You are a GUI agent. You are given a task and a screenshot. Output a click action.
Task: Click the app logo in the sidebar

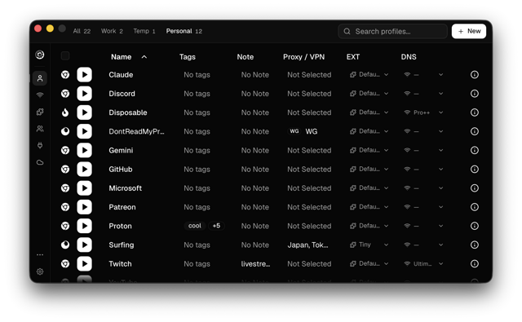tap(40, 55)
